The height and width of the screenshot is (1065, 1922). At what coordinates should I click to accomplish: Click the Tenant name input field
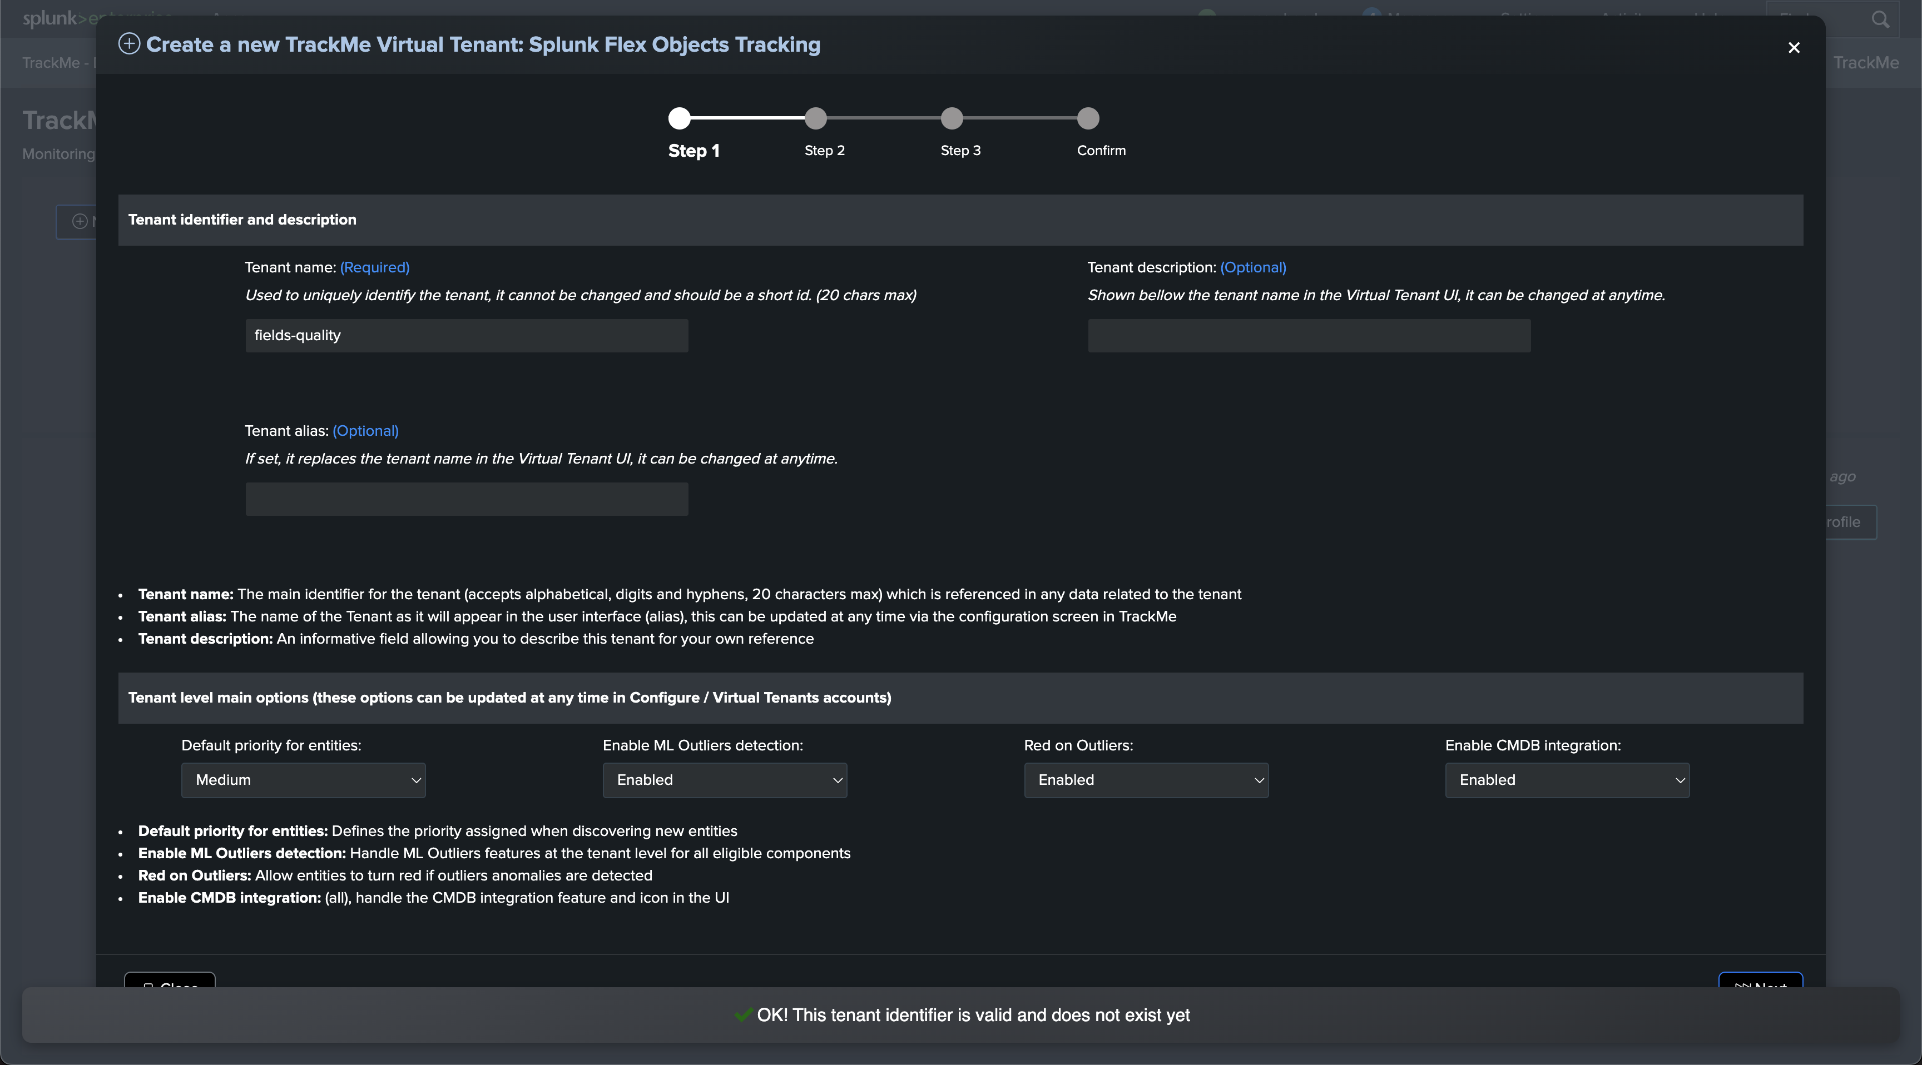(467, 336)
